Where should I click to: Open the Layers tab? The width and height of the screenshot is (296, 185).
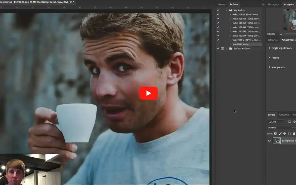click(x=271, y=115)
